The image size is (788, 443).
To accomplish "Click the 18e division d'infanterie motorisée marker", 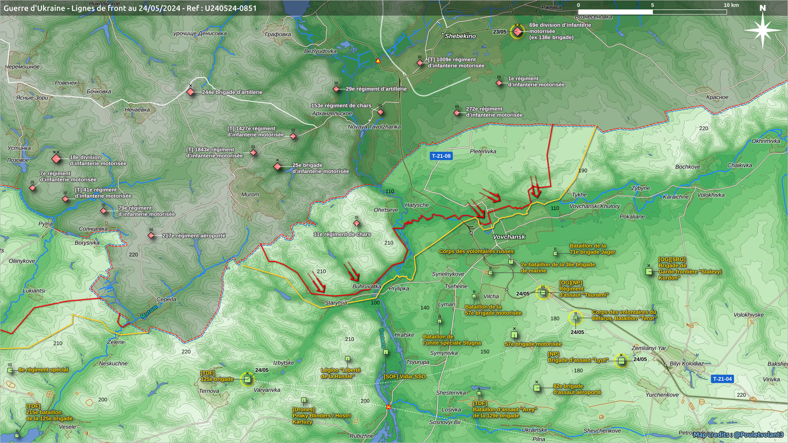I will coord(56,158).
